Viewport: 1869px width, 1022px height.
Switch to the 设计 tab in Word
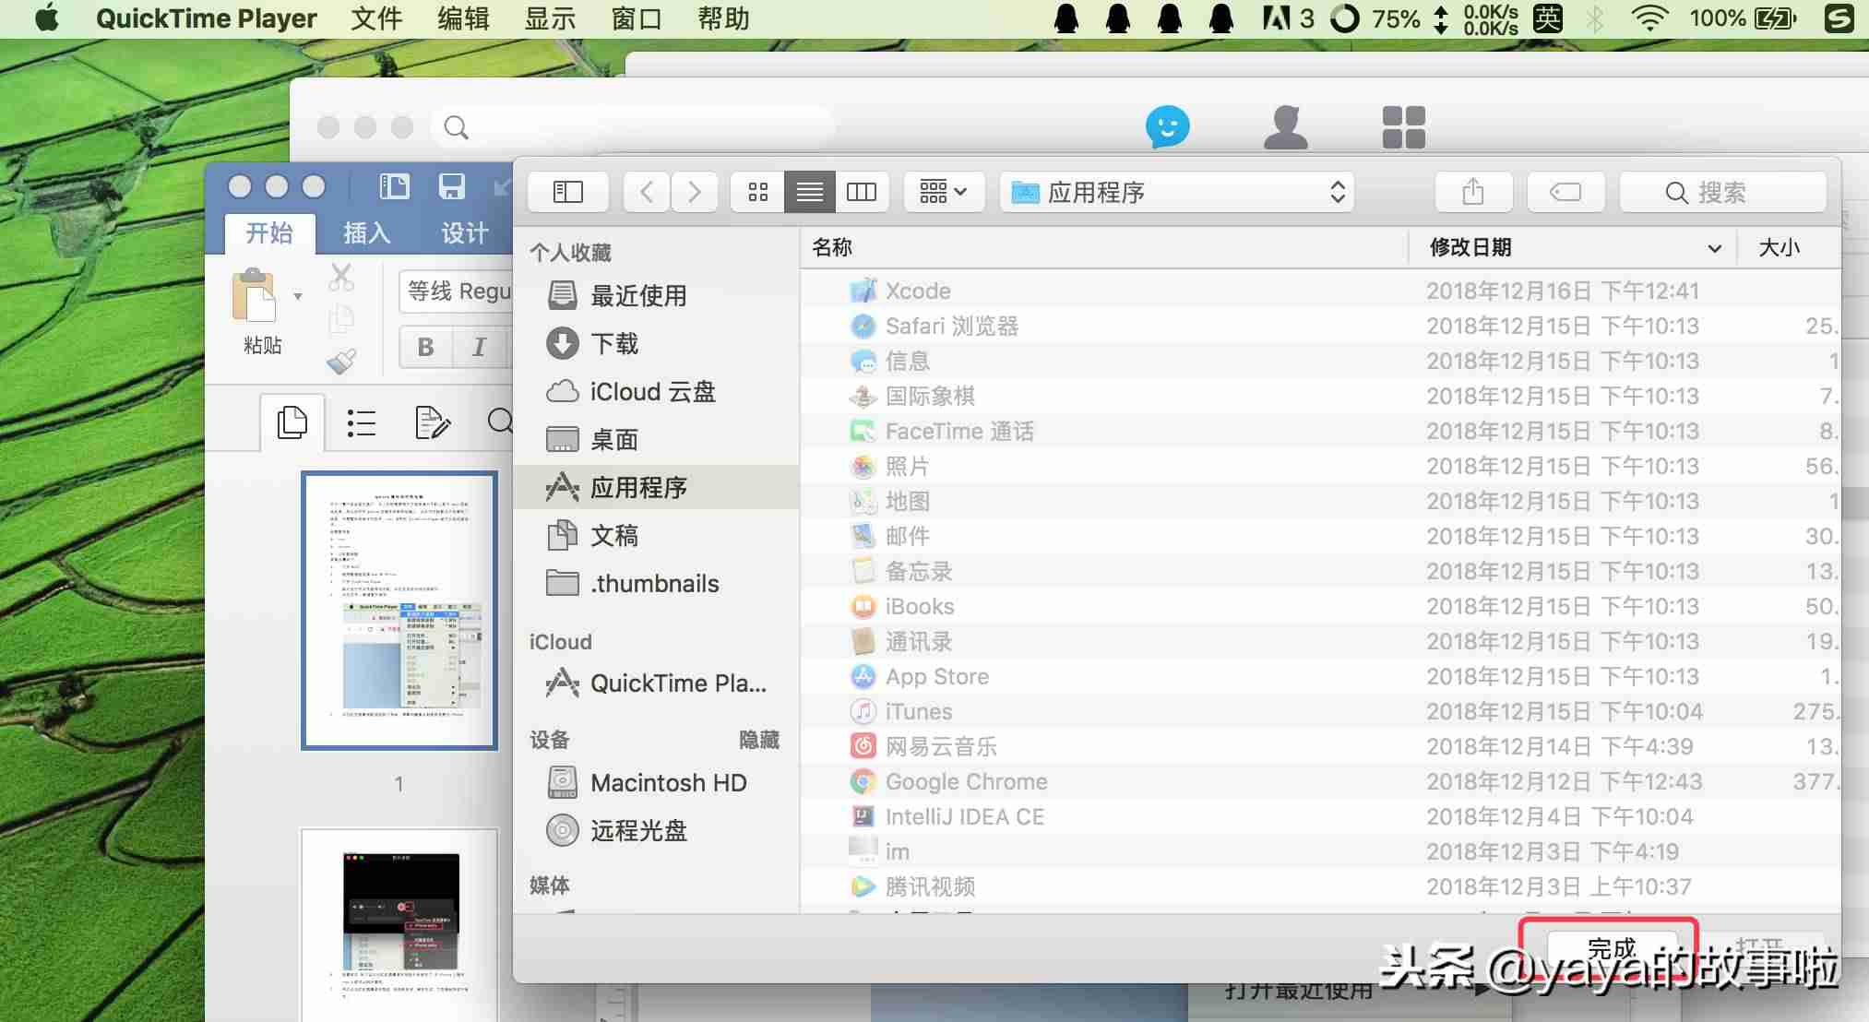coord(464,232)
